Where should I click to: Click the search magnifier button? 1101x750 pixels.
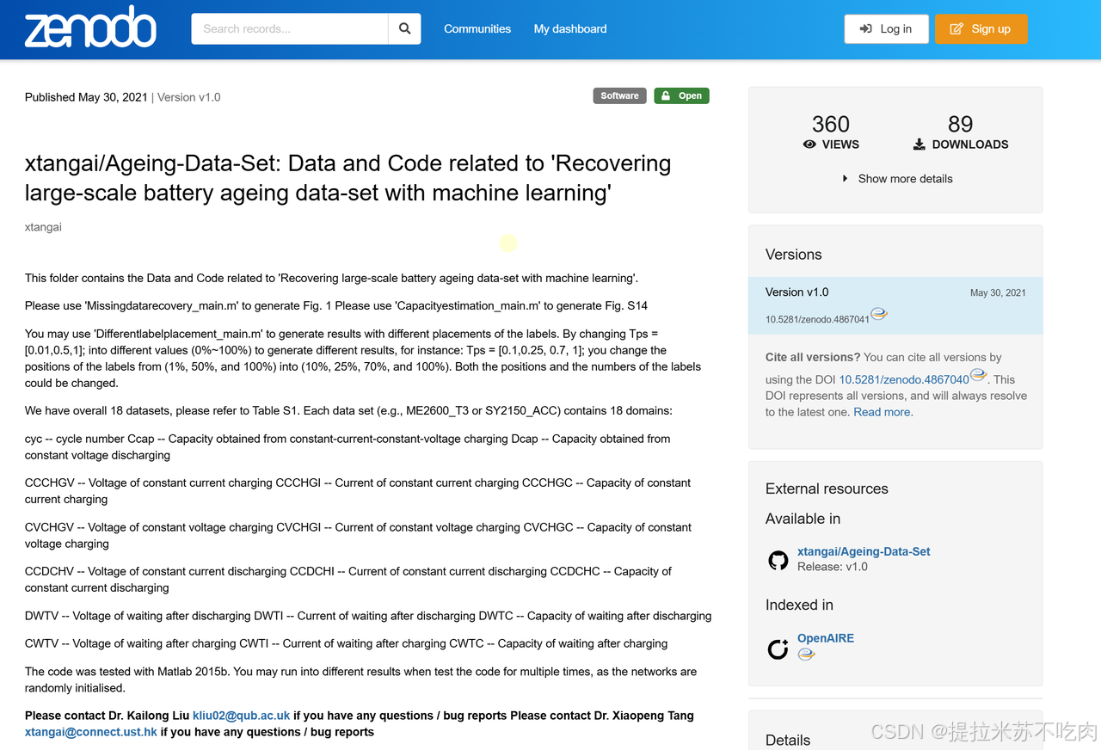click(x=405, y=28)
